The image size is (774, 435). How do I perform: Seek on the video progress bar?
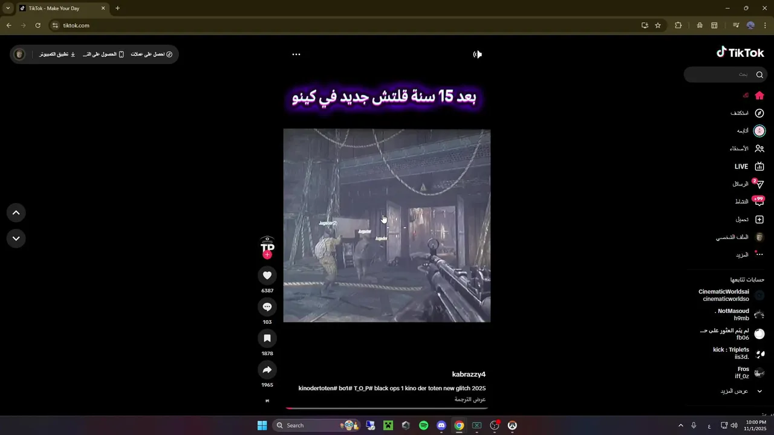[x=386, y=408]
